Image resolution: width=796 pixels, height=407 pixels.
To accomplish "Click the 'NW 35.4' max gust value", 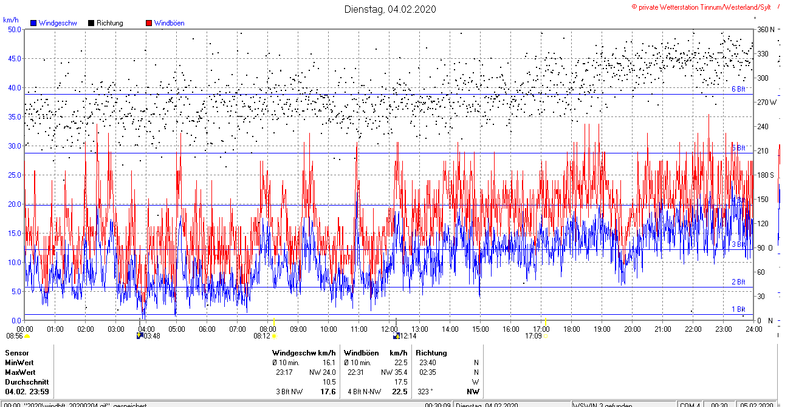I will tap(394, 372).
